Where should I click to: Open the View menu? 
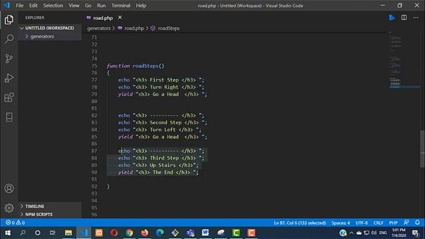tap(74, 5)
